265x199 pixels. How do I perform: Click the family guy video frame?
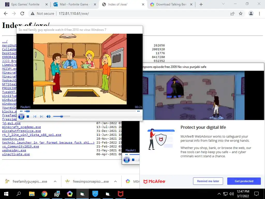point(80,69)
